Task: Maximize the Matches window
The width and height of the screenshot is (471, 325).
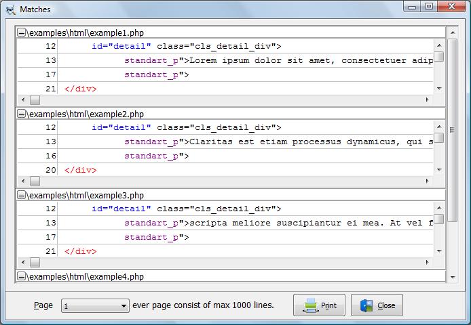Action: click(428, 7)
